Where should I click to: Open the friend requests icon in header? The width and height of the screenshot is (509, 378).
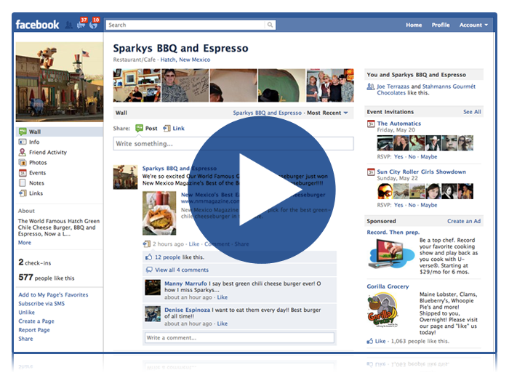(x=69, y=25)
